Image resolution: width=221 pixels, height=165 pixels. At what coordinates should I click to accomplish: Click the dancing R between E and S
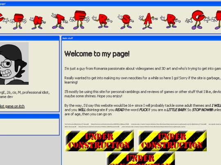[102, 21]
